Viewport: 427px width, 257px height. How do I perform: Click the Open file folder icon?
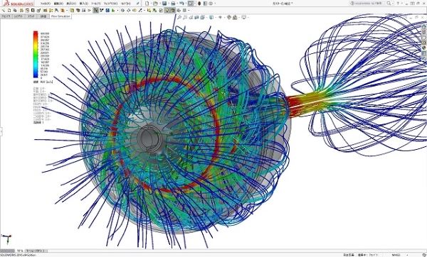pyautogui.click(x=155, y=4)
